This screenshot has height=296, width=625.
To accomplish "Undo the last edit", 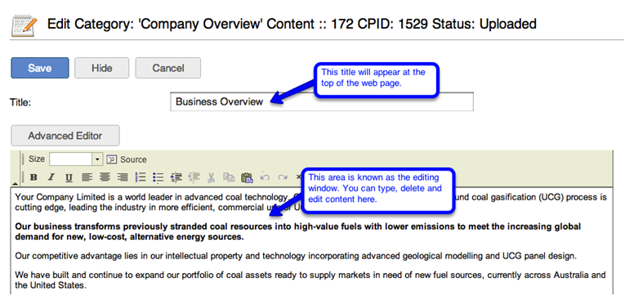I will pos(265,177).
